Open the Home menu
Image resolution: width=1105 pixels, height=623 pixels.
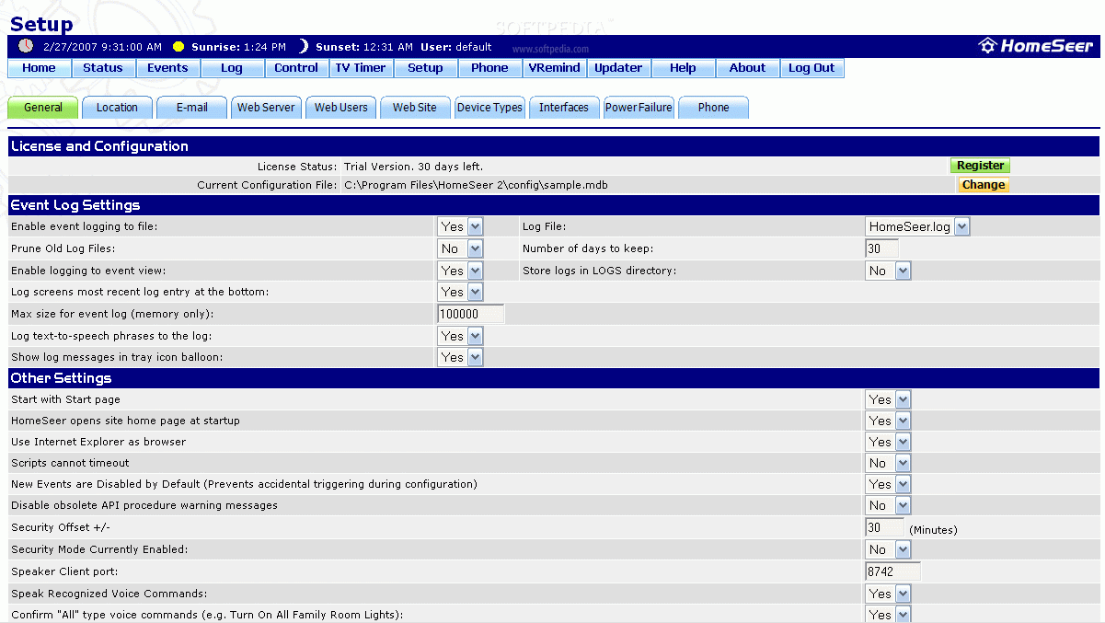point(39,68)
